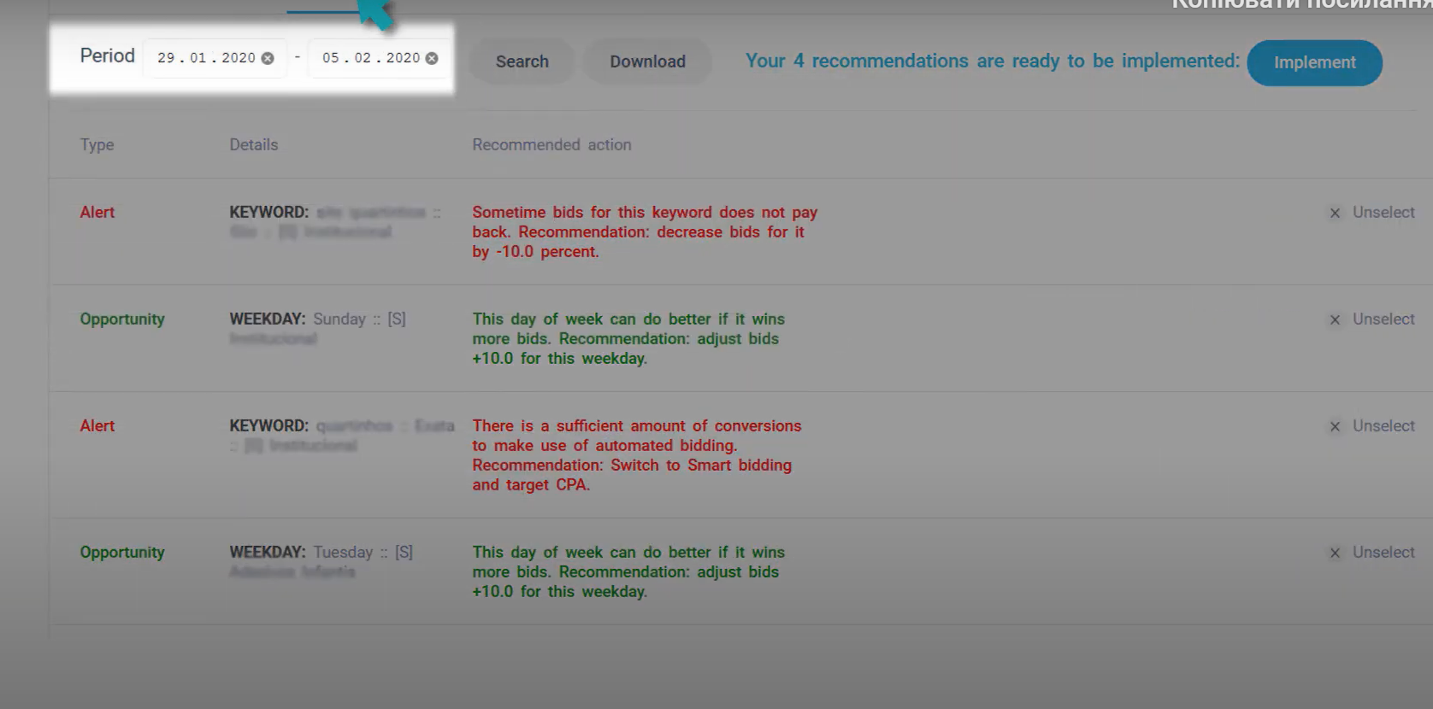Open the WEEKDAY Tuesday details entry
Image resolution: width=1433 pixels, height=709 pixels.
(321, 553)
